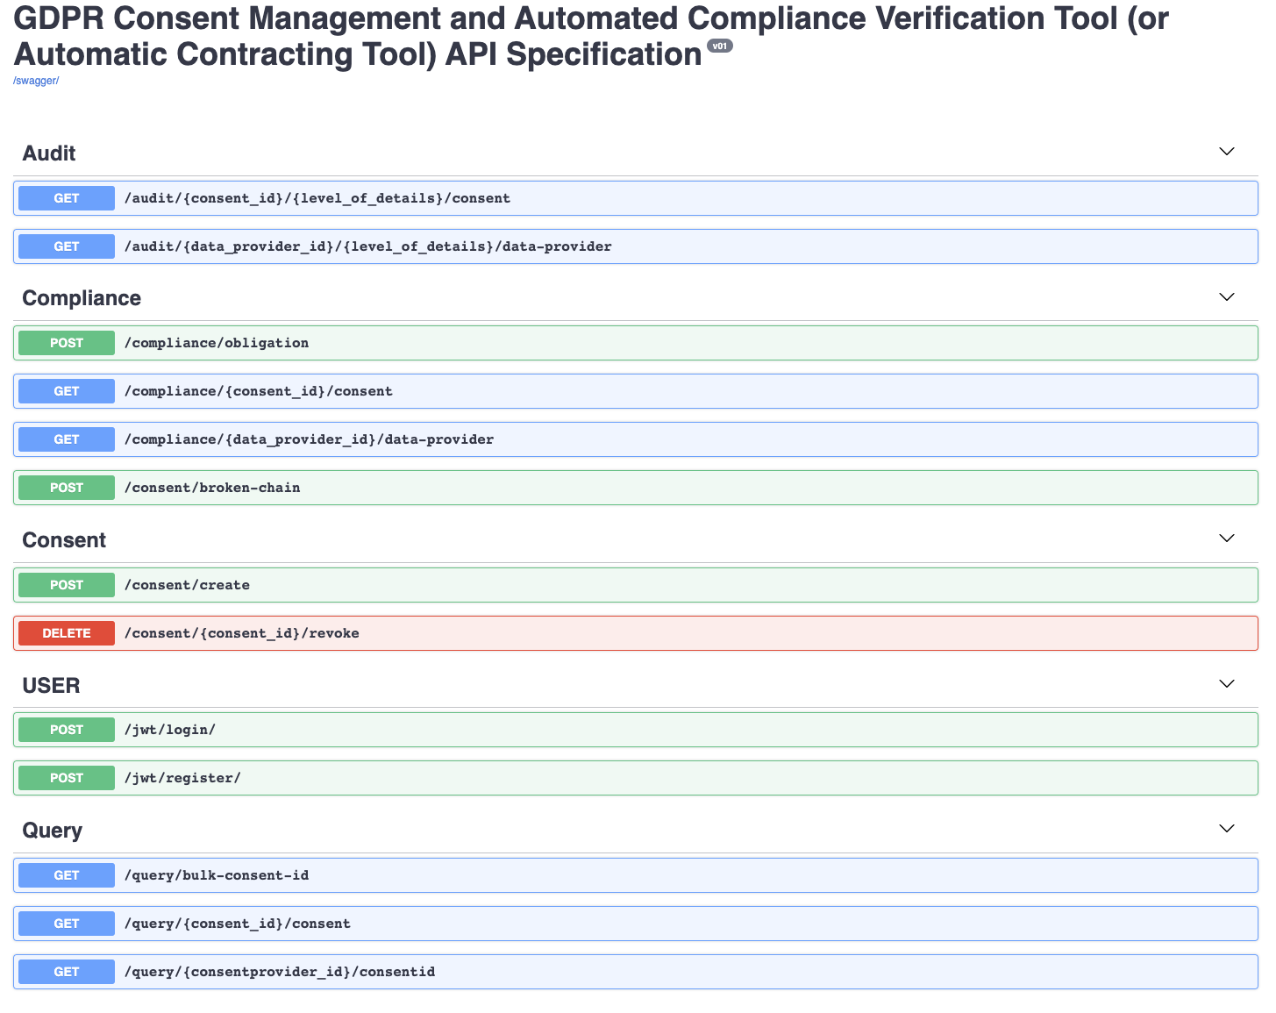
Task: Expand /audit/{data_provider_id}/{level_of_details}/data-provider path
Action: click(x=368, y=246)
